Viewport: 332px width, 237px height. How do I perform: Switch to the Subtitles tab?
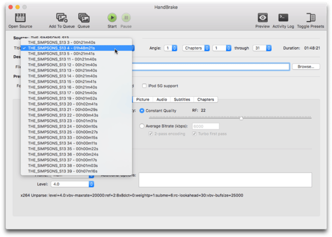(x=182, y=99)
